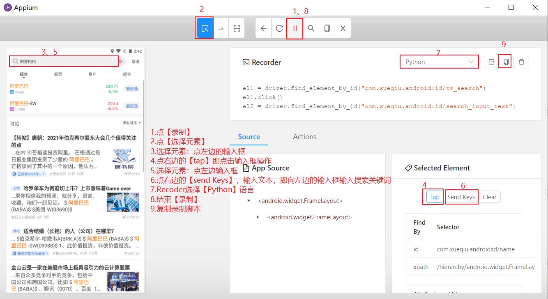Open the 默认排序 sort dropdown

[132, 123]
